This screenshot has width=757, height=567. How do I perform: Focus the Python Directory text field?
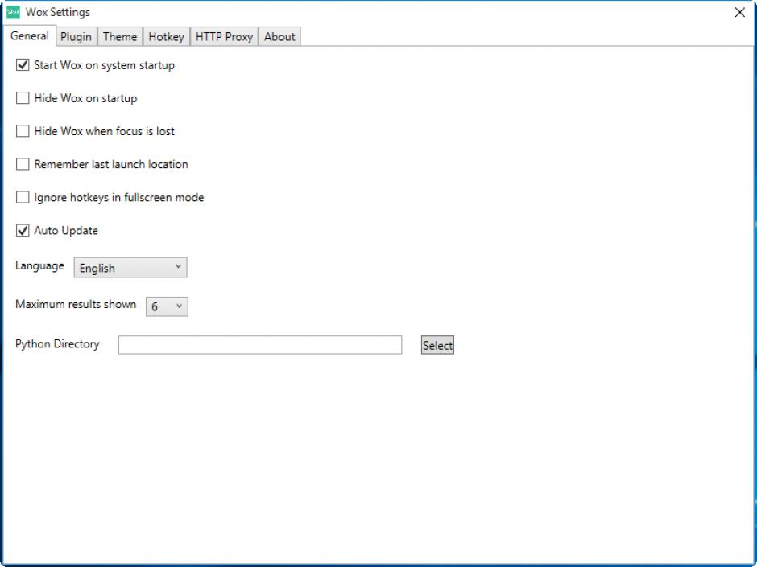coord(260,345)
